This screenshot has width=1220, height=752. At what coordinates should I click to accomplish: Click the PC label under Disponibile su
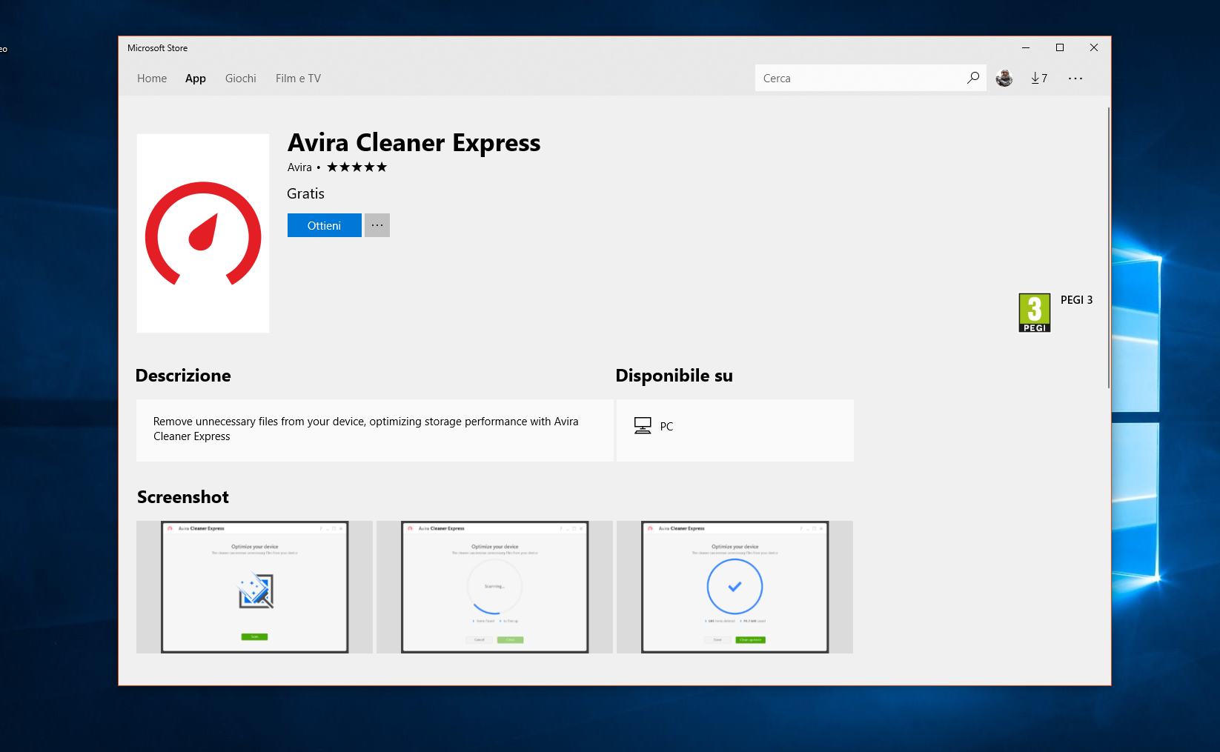click(x=666, y=427)
